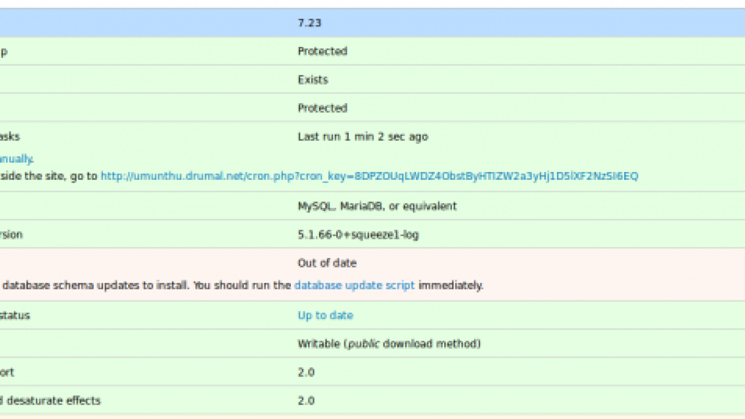745x419 pixels.
Task: Click the Exists status cell
Action: click(313, 79)
